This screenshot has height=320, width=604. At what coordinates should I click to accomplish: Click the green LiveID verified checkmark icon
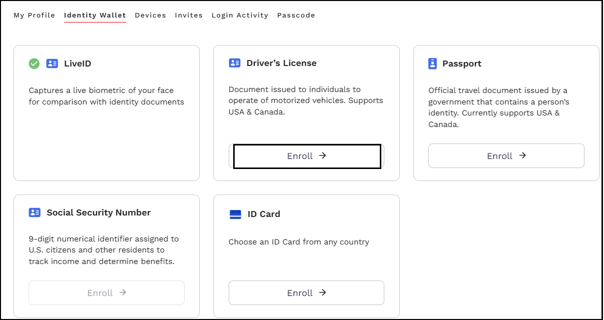click(34, 63)
